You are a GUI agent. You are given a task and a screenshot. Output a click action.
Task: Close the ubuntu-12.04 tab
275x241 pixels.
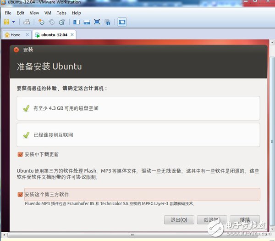click(x=72, y=34)
